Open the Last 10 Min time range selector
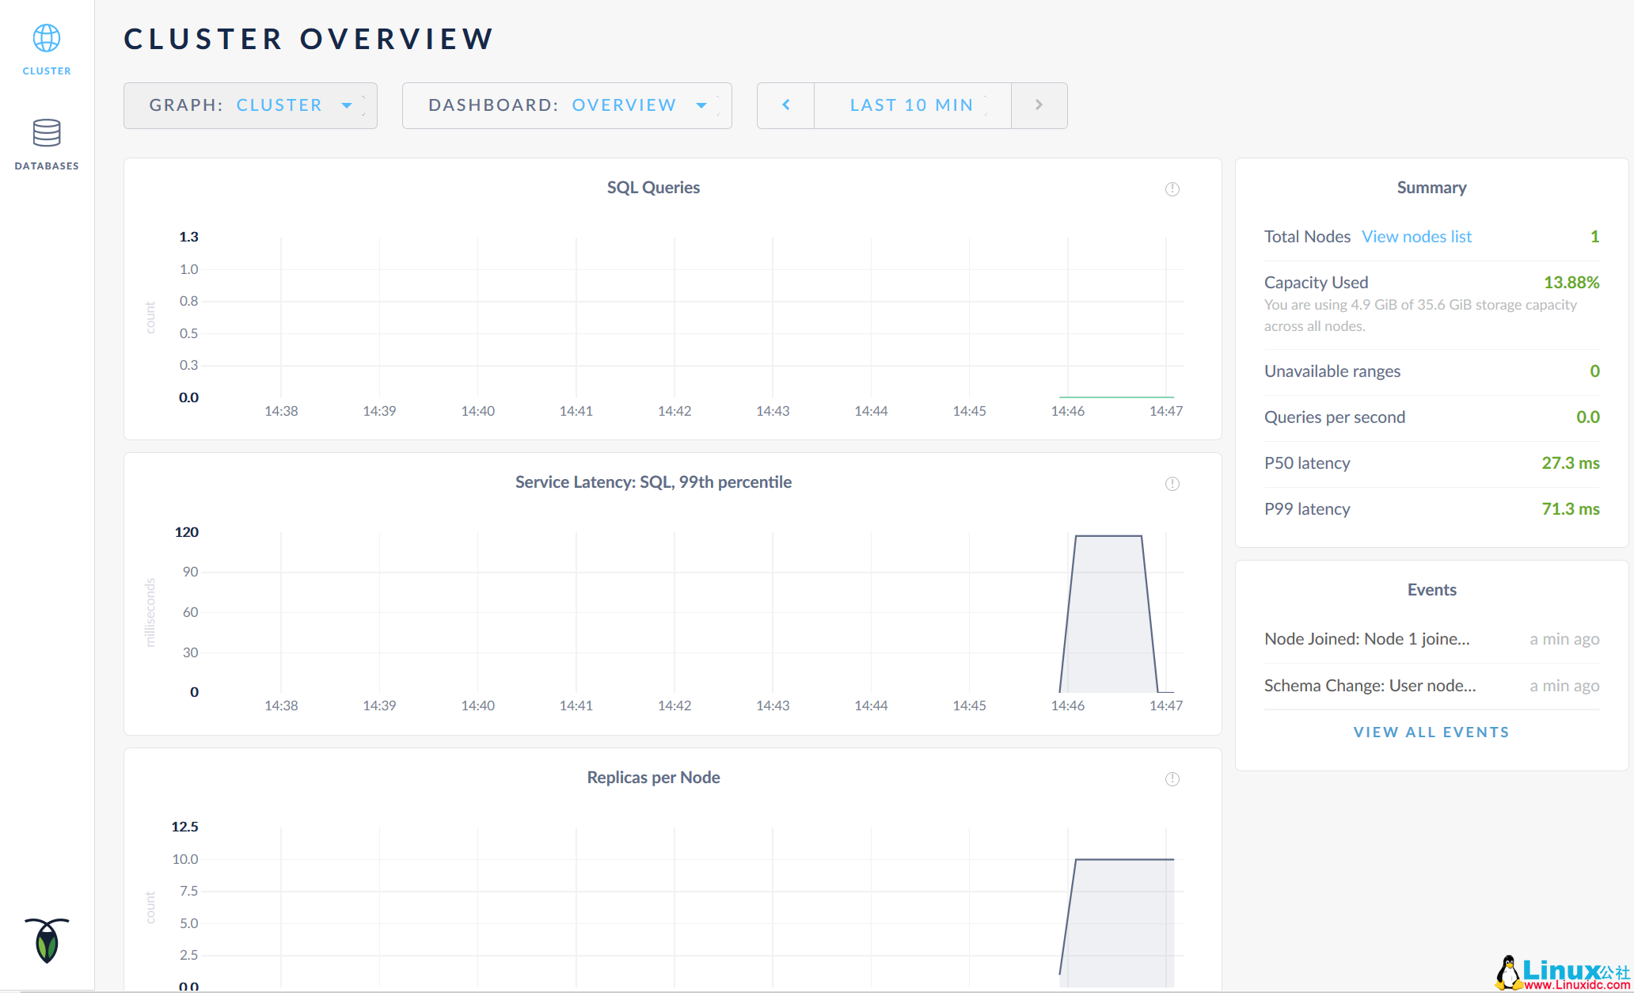 pos(912,105)
